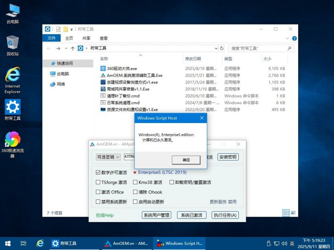Image resolution: width=334 pixels, height=250 pixels.
Task: Open the 360驱动大师.exe file icon
Action: [103, 68]
